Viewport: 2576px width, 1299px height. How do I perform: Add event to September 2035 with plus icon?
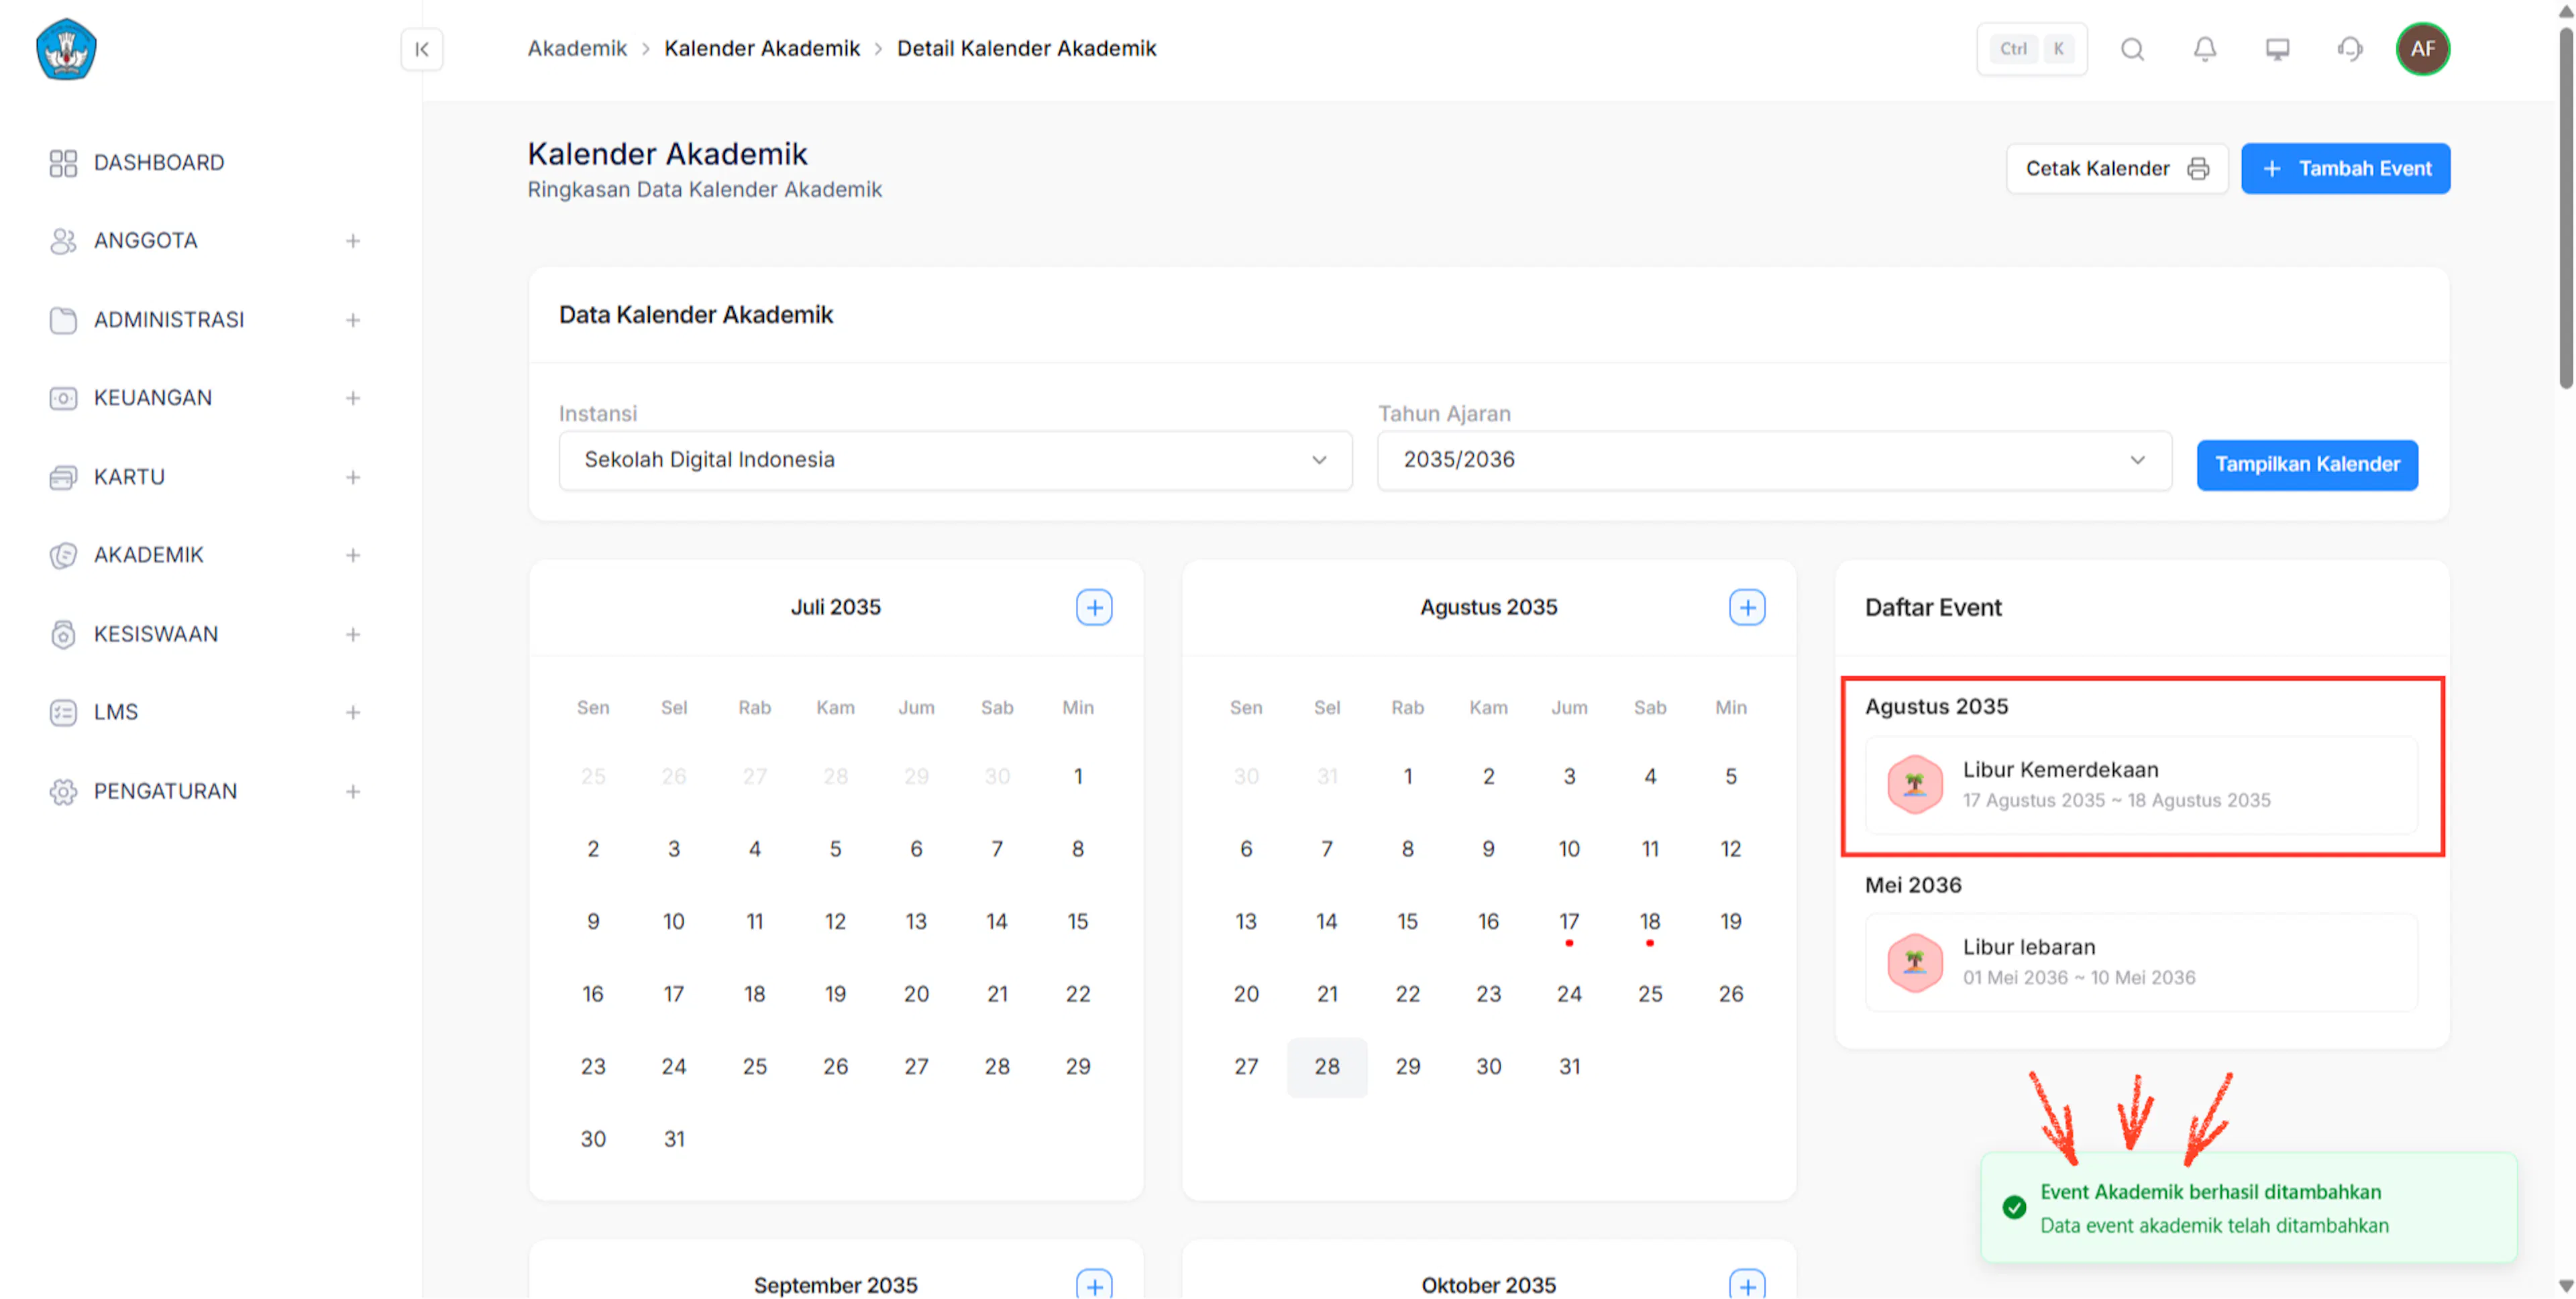(x=1094, y=1284)
